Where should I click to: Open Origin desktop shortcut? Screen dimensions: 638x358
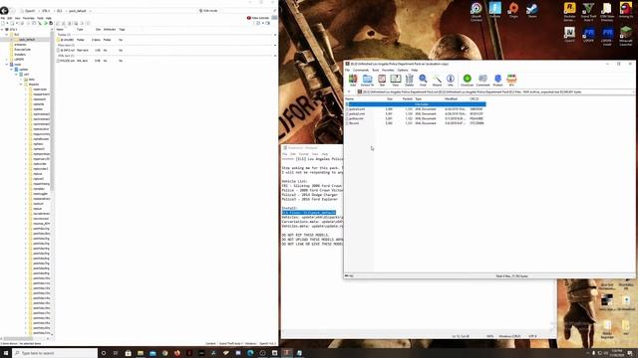(513, 10)
